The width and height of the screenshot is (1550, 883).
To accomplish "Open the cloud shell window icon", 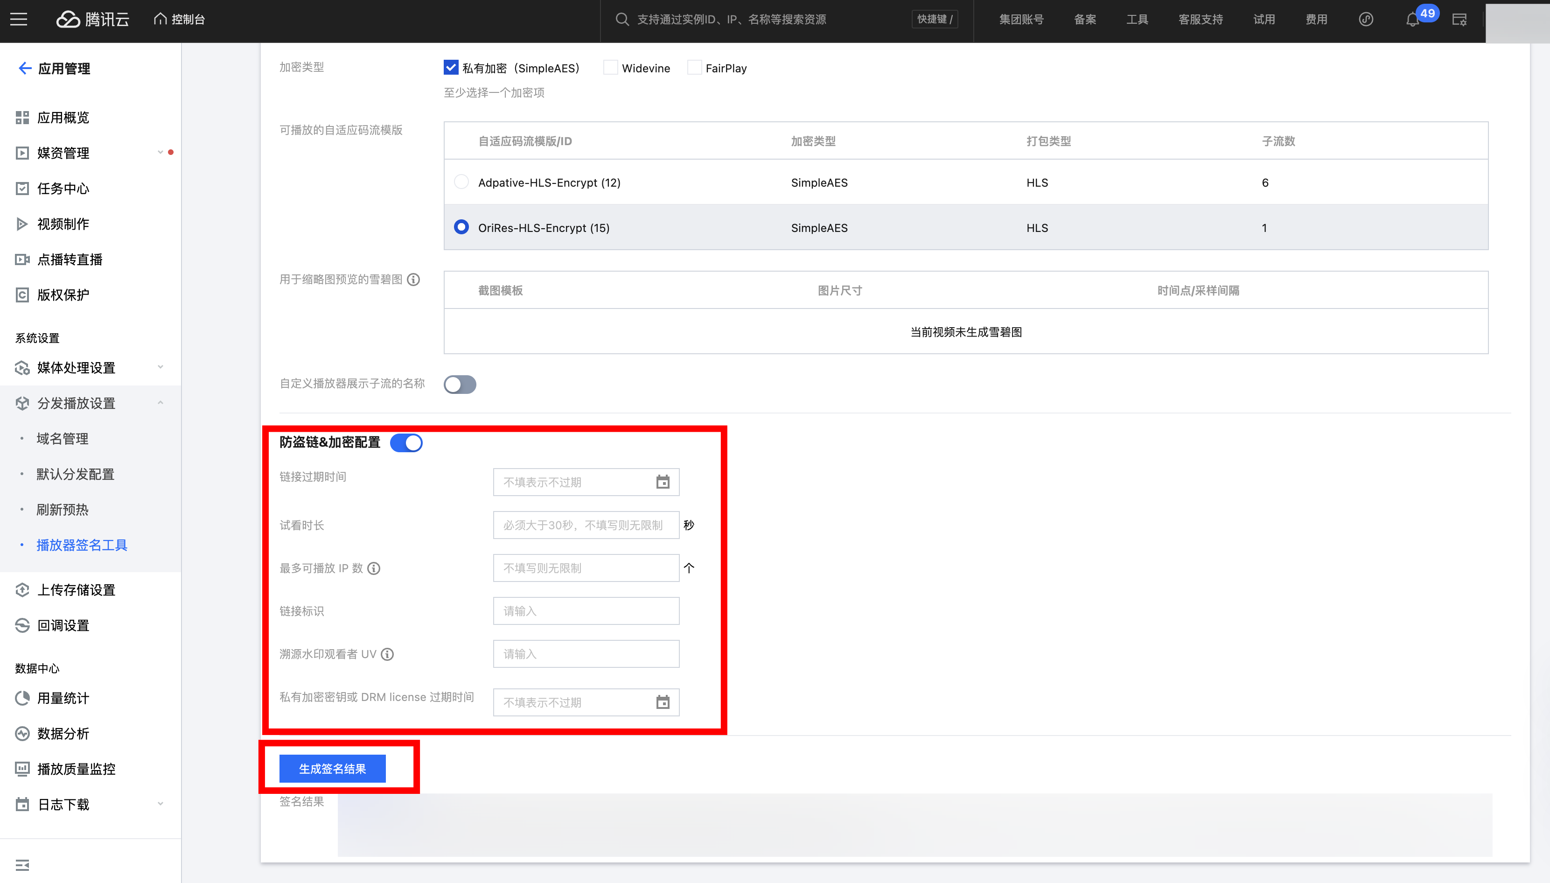I will pyautogui.click(x=1459, y=20).
